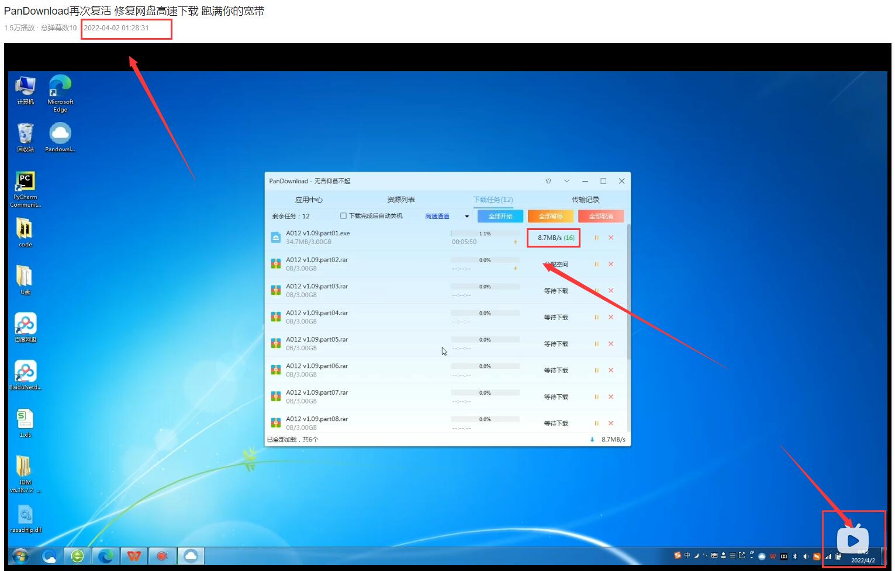Click the 全部开始 button
Viewport: 895px width, 571px height.
(500, 216)
